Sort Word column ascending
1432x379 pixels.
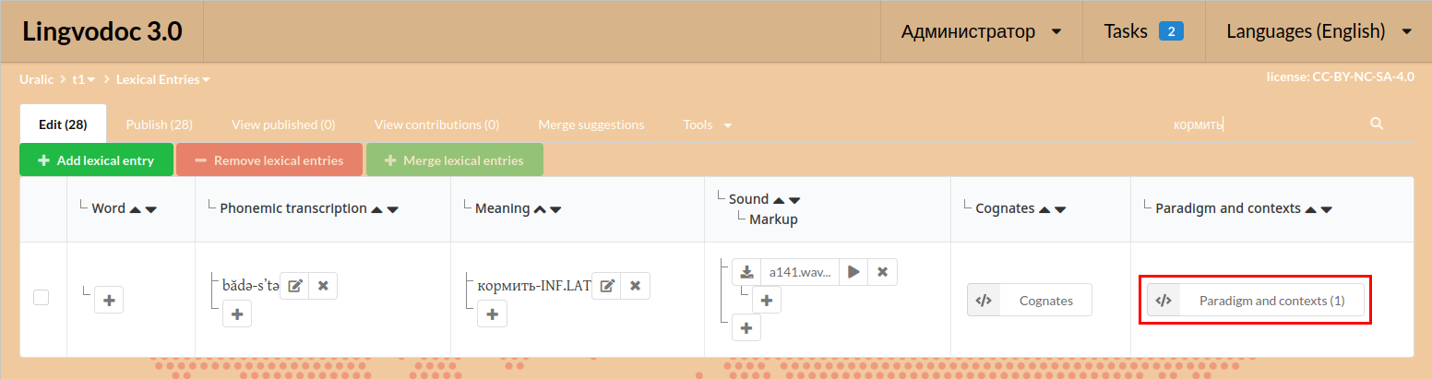click(x=136, y=209)
